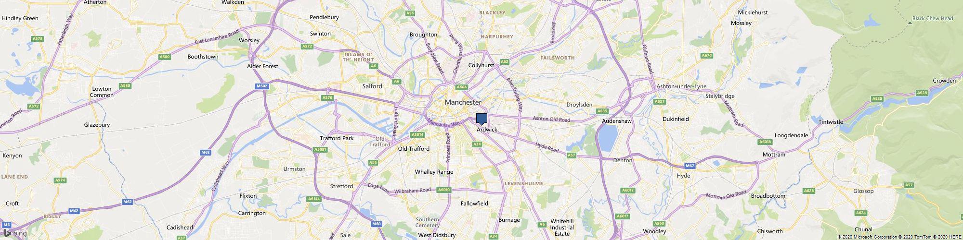Click the Black Chew Head peak marker
The height and width of the screenshot is (240, 963).
click(910, 22)
